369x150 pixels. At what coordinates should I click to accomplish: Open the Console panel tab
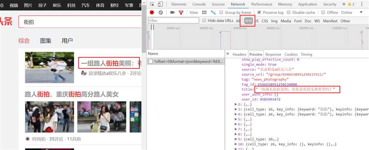pos(199,4)
